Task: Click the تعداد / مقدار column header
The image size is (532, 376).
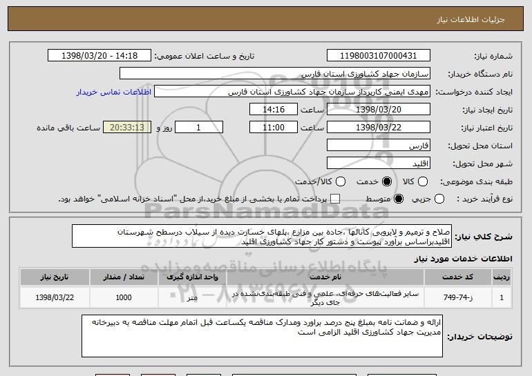Action: click(124, 277)
